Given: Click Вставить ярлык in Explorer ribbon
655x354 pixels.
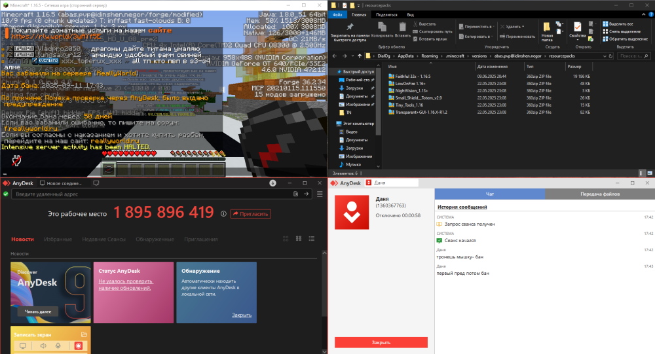Looking at the screenshot, I should pyautogui.click(x=430, y=39).
